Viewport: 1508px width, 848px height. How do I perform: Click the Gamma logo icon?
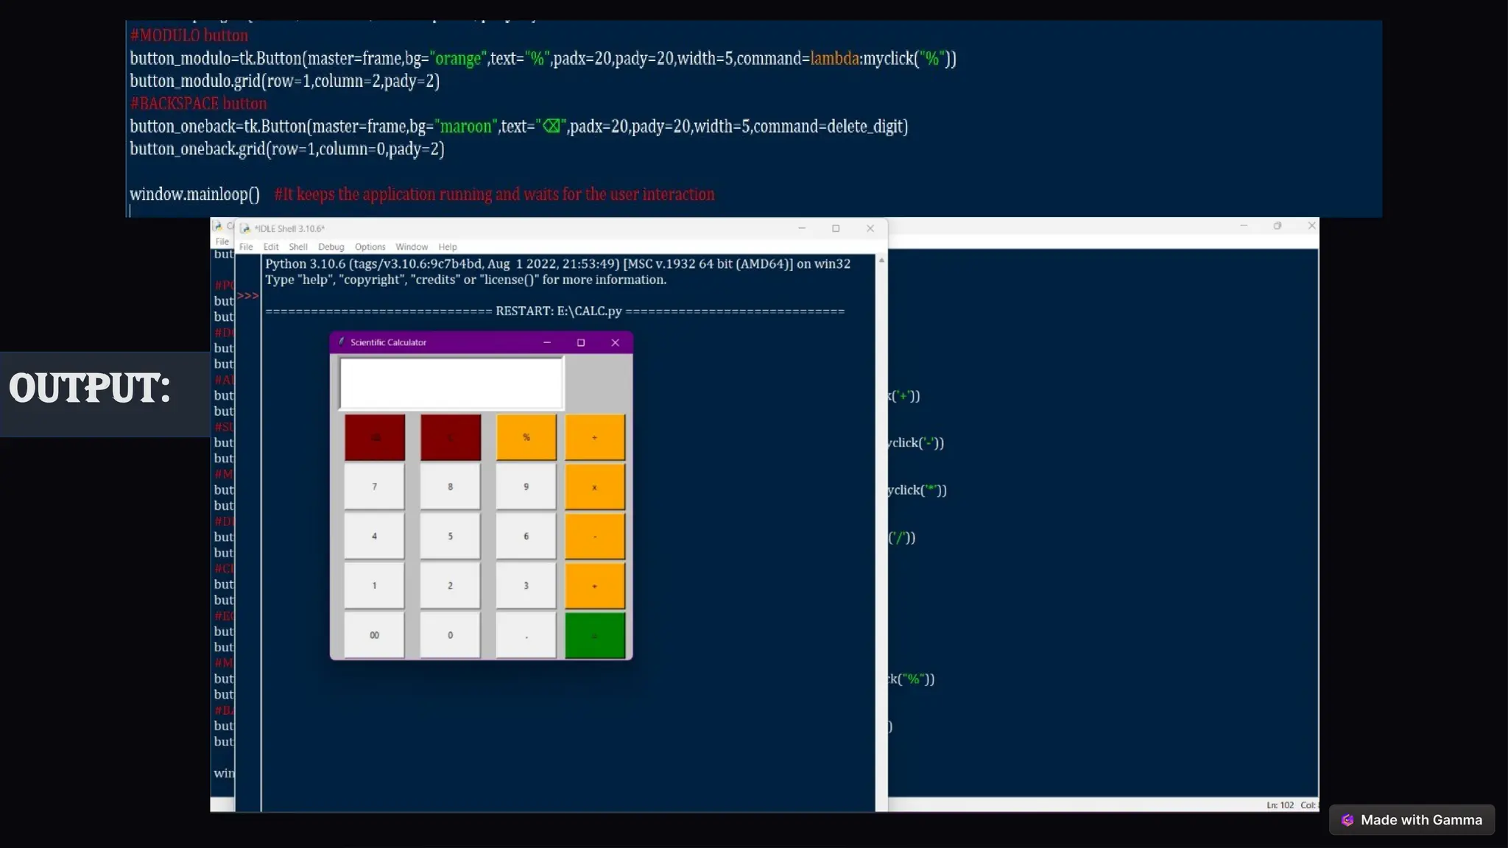(x=1347, y=820)
